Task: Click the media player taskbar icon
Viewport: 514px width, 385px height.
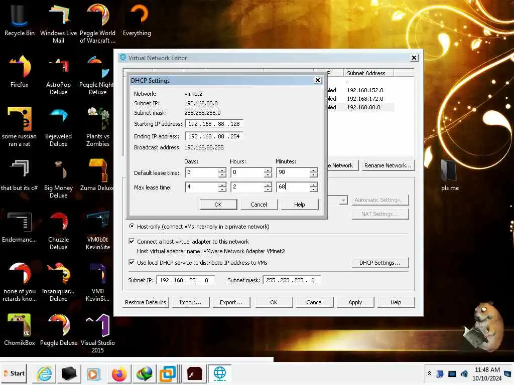Action: (93, 373)
